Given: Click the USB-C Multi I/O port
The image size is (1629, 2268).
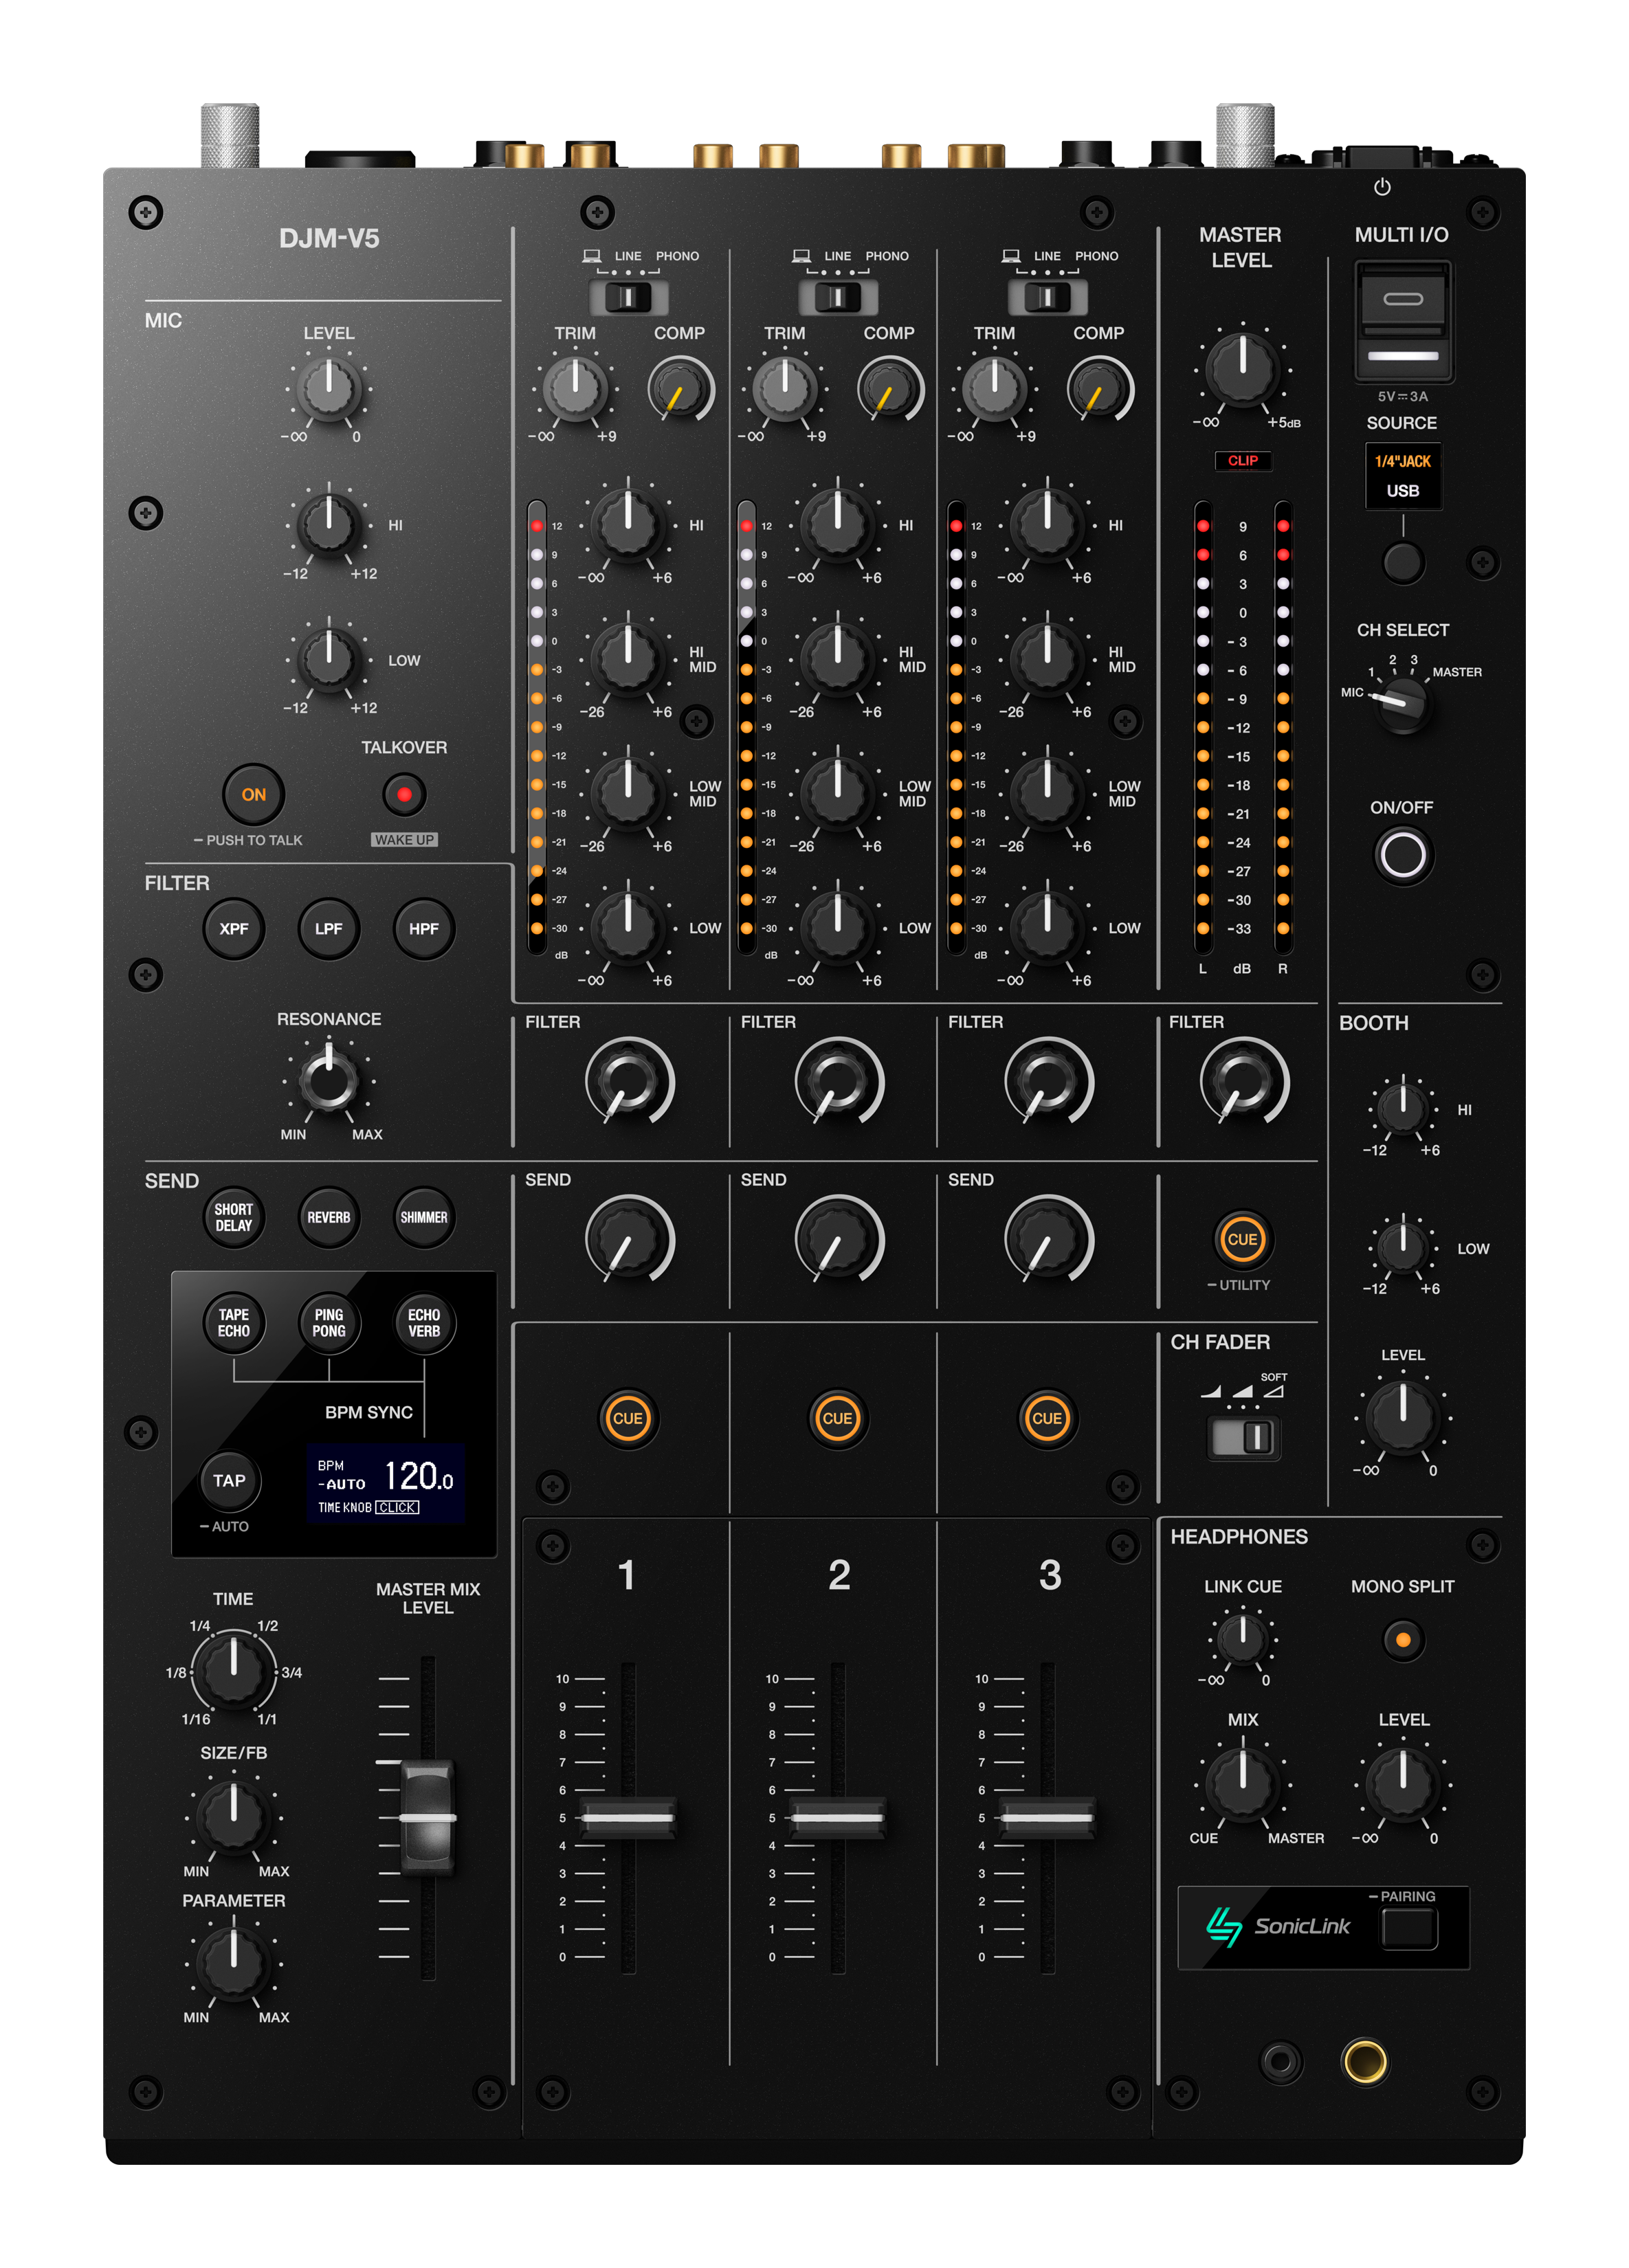Looking at the screenshot, I should (x=1402, y=299).
